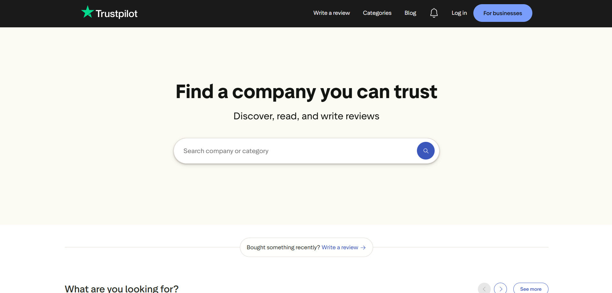Click the Find a company you can trust heading

pyautogui.click(x=306, y=92)
